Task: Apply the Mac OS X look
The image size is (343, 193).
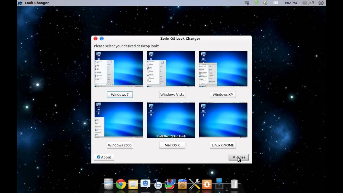Action: (x=172, y=145)
